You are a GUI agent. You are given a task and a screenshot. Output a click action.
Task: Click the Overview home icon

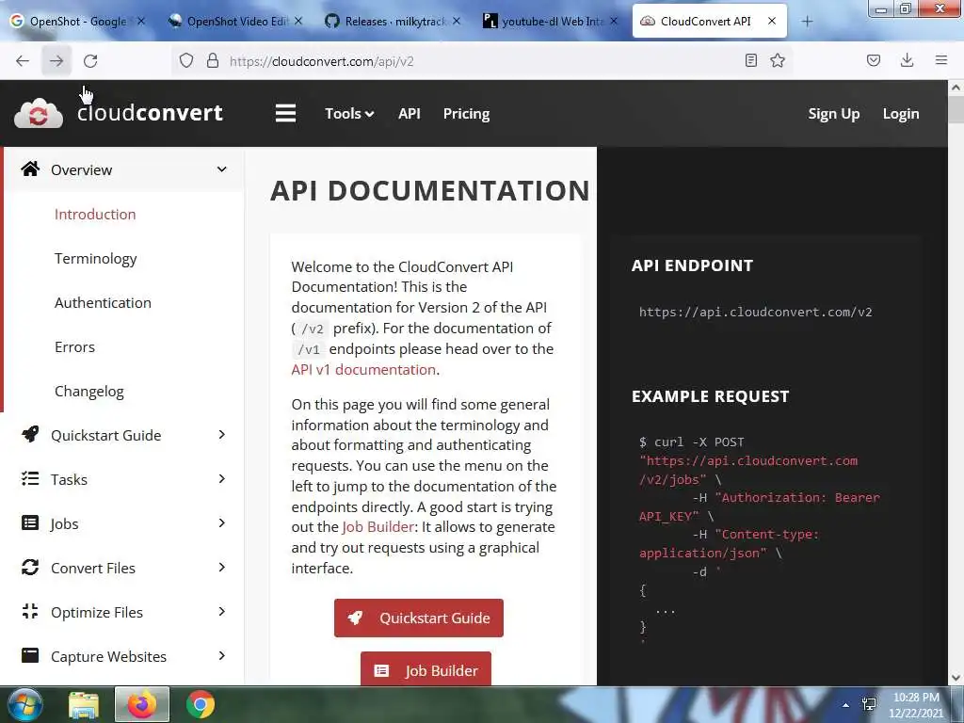coord(30,169)
